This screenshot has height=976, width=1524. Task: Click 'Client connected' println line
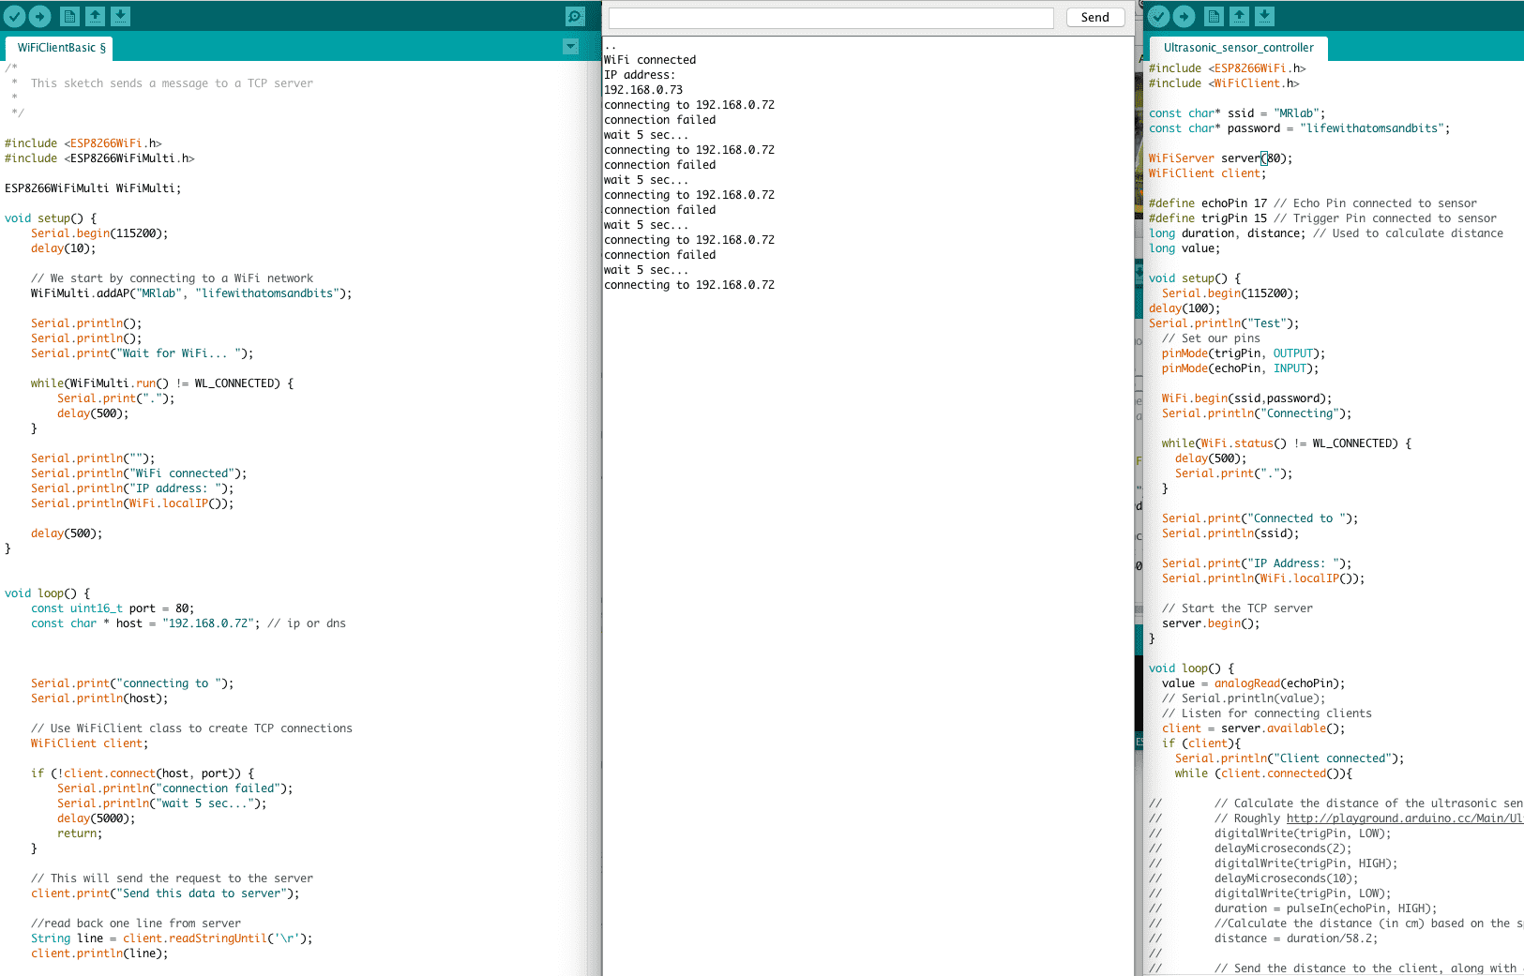(x=1290, y=758)
